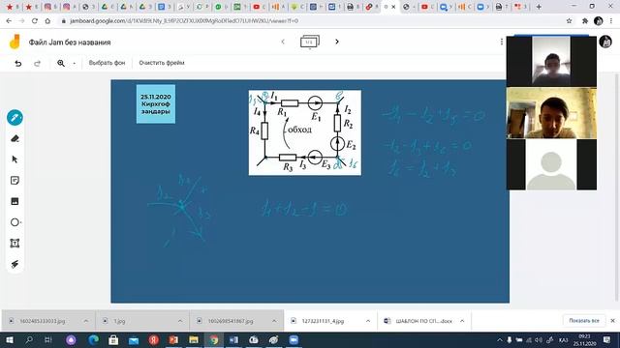This screenshot has width=620, height=348.
Task: Open Google account avatar in Jamboard header
Action: tap(605, 42)
